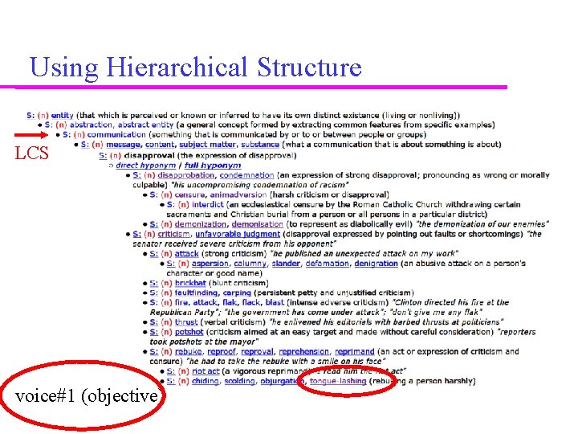Select the quote 'his uncompromising condemnation of racism'

click(260, 185)
